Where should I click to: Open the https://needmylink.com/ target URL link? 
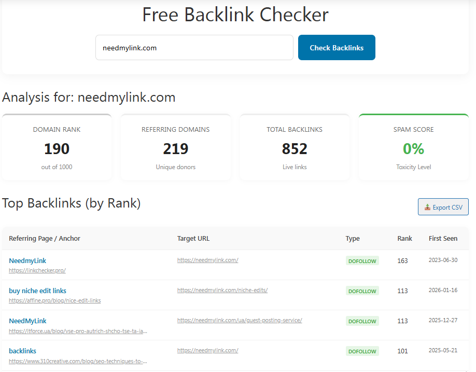click(x=207, y=260)
